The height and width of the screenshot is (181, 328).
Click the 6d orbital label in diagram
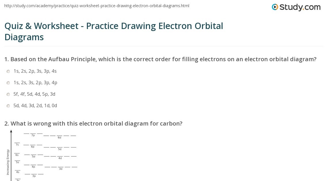(60, 138)
